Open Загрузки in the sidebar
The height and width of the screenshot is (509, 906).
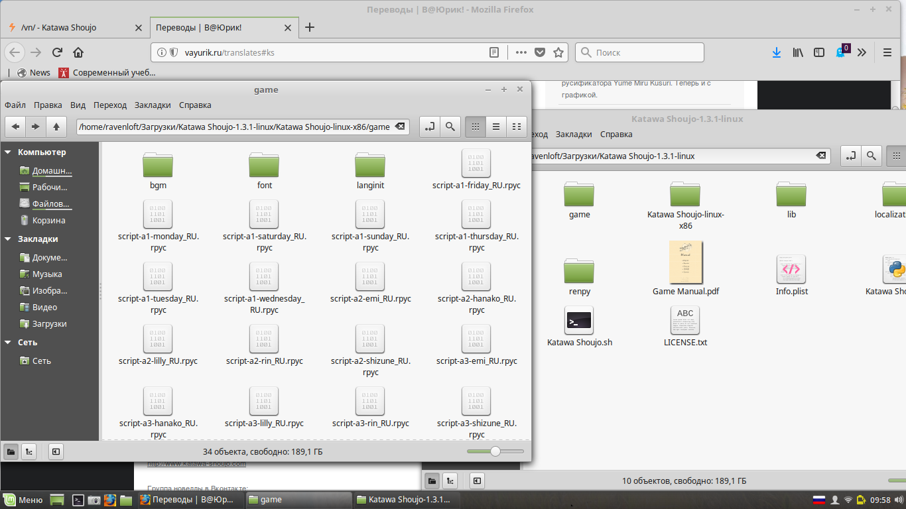coord(49,324)
